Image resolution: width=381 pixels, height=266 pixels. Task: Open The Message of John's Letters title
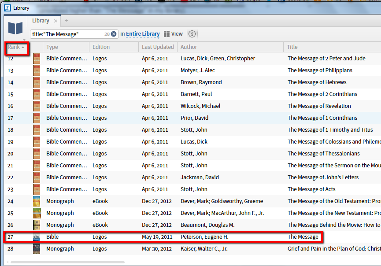tap(323, 177)
